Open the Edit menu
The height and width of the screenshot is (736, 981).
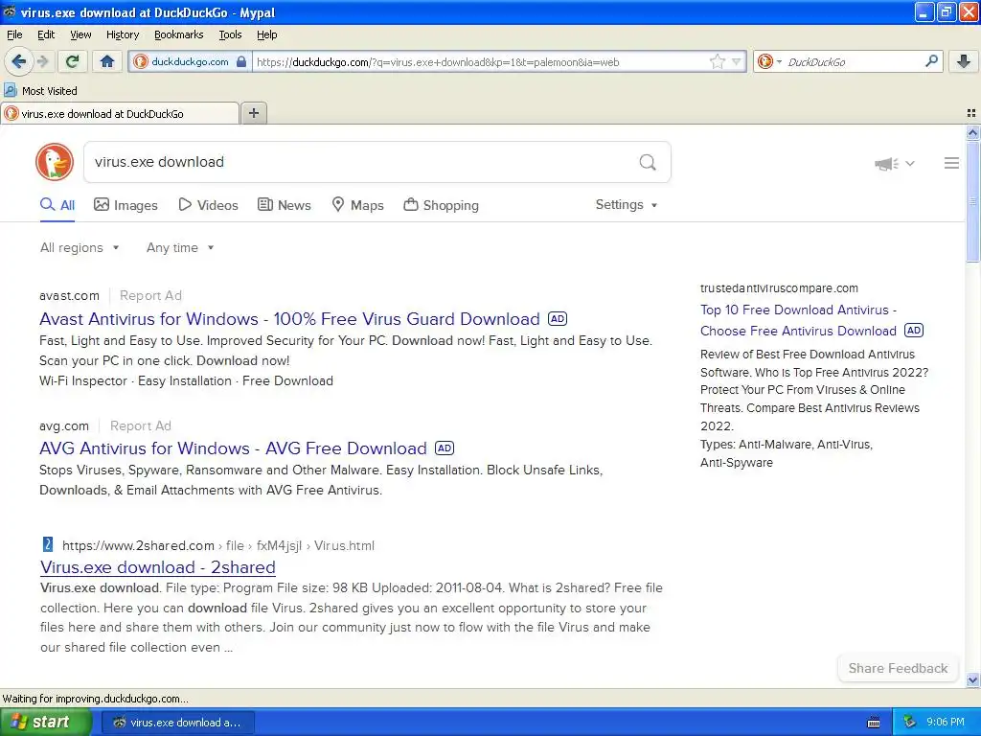46,34
